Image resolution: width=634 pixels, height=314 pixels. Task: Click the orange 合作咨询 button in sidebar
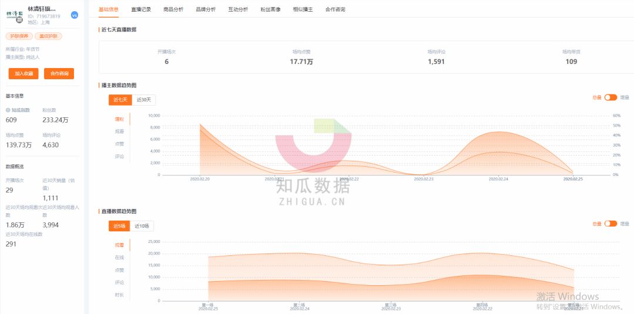(x=59, y=73)
